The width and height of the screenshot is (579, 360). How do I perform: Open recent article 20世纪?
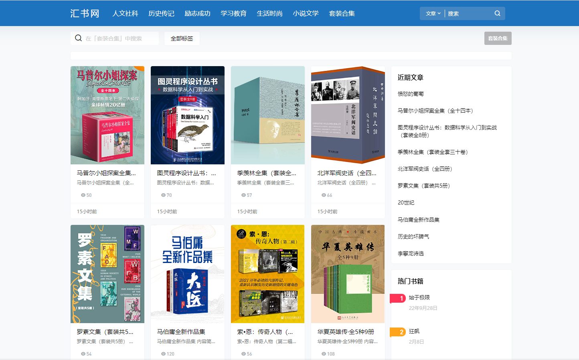pos(406,202)
